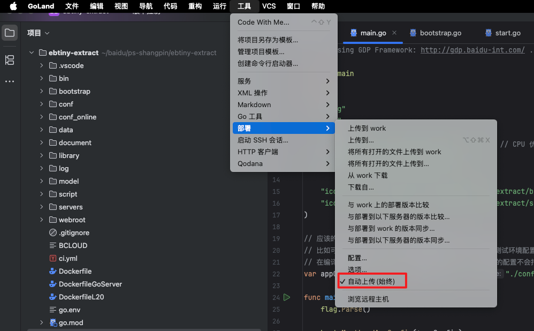Click the .gitignore file icon
The height and width of the screenshot is (331, 534).
53,232
